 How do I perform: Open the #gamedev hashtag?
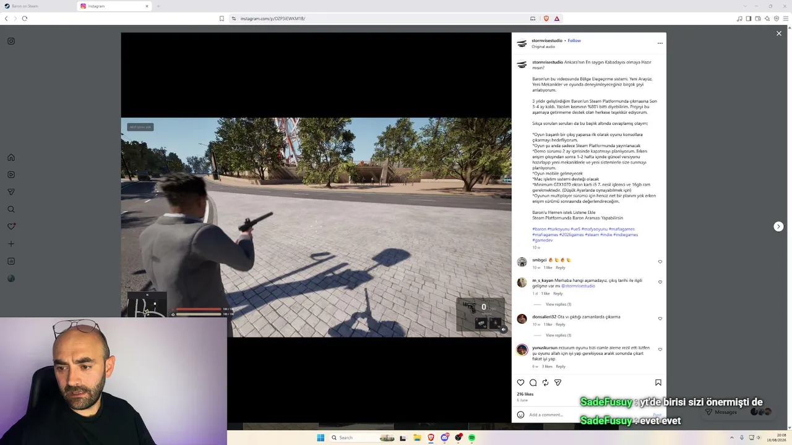[x=542, y=240]
